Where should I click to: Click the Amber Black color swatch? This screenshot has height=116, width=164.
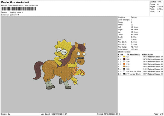click(x=124, y=74)
